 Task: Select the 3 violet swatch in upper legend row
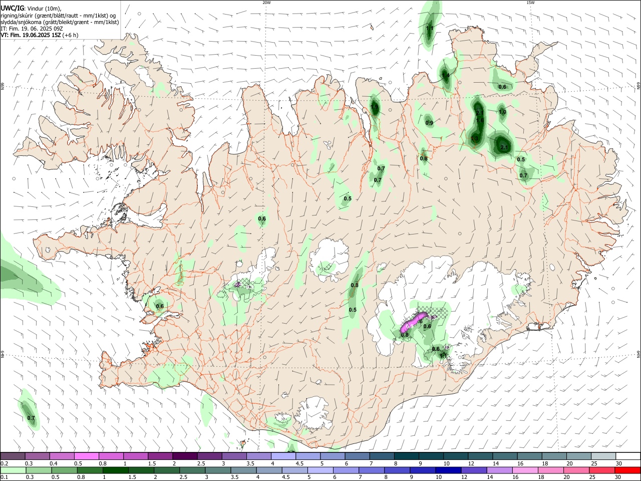(x=234, y=456)
